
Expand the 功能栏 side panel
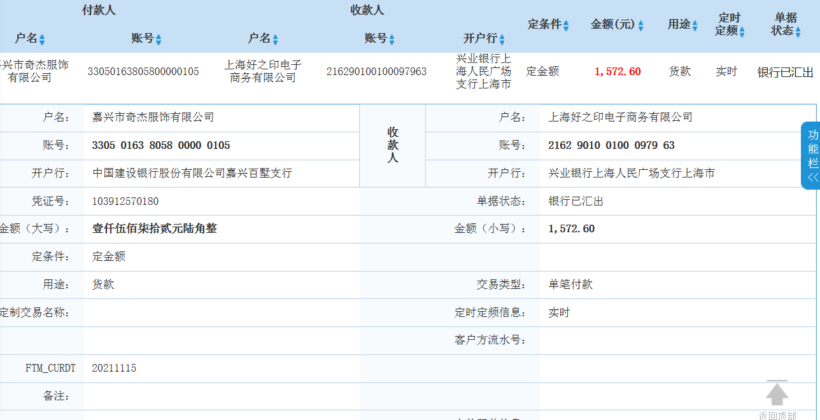click(810, 155)
